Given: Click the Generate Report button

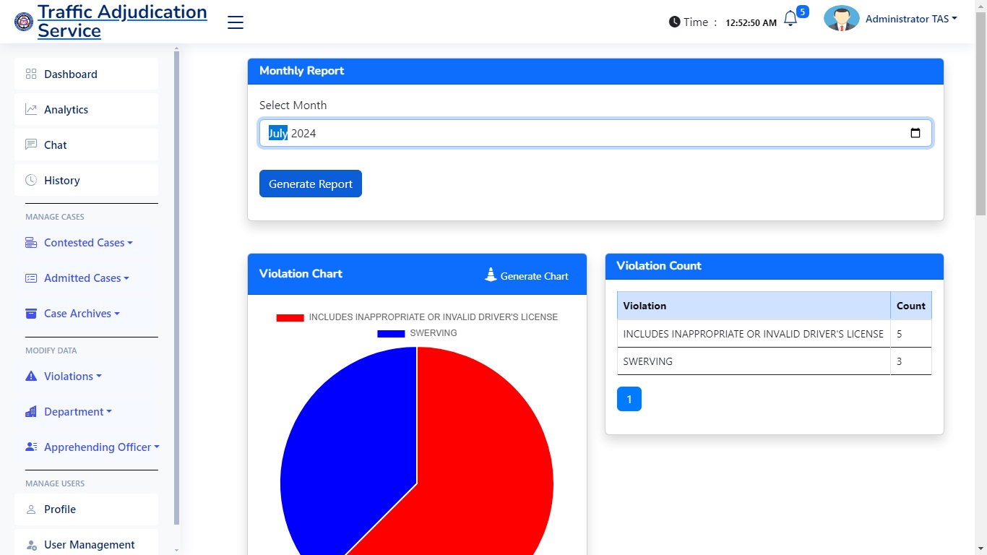Looking at the screenshot, I should 311,184.
